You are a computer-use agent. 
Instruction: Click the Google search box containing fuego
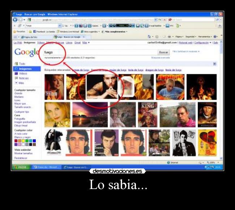point(100,52)
